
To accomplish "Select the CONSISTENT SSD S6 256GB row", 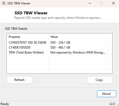I will 59,43.
